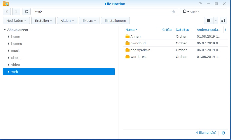
Task: Reload the current folder view
Action: tap(27, 12)
